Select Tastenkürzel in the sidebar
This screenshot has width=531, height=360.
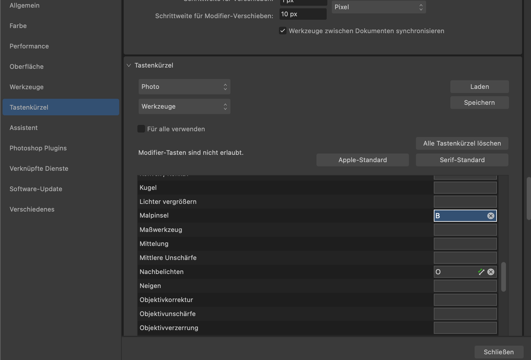[x=61, y=107]
